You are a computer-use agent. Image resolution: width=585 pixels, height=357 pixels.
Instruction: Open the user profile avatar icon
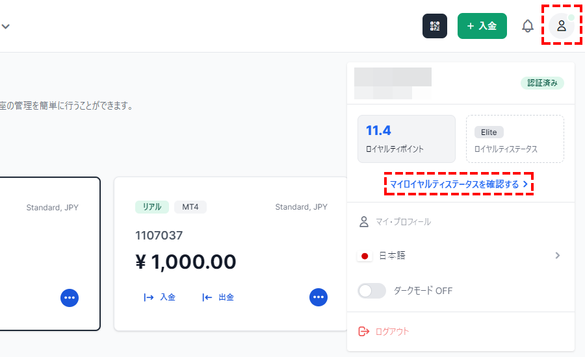562,26
